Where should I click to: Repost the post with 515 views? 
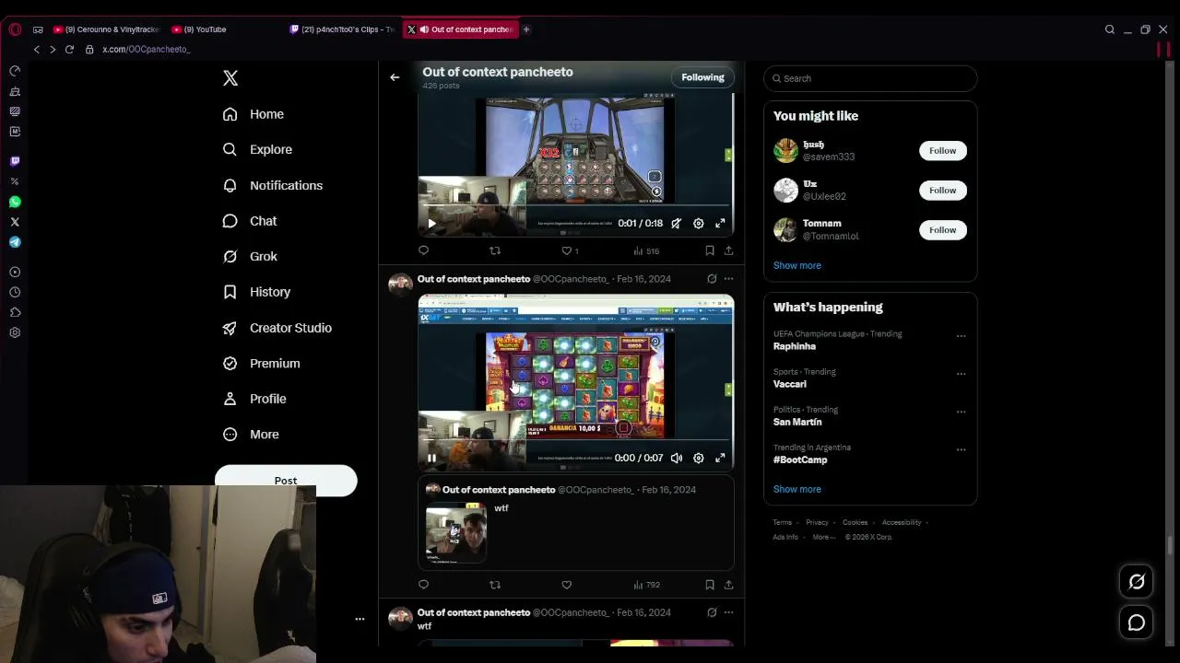pyautogui.click(x=495, y=250)
